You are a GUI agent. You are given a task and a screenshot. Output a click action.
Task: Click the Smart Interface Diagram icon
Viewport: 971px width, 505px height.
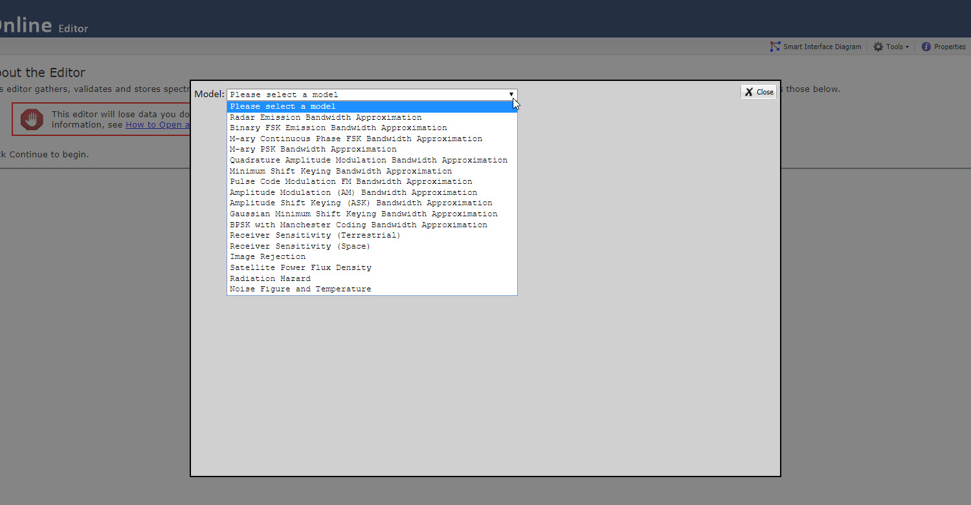tap(775, 47)
